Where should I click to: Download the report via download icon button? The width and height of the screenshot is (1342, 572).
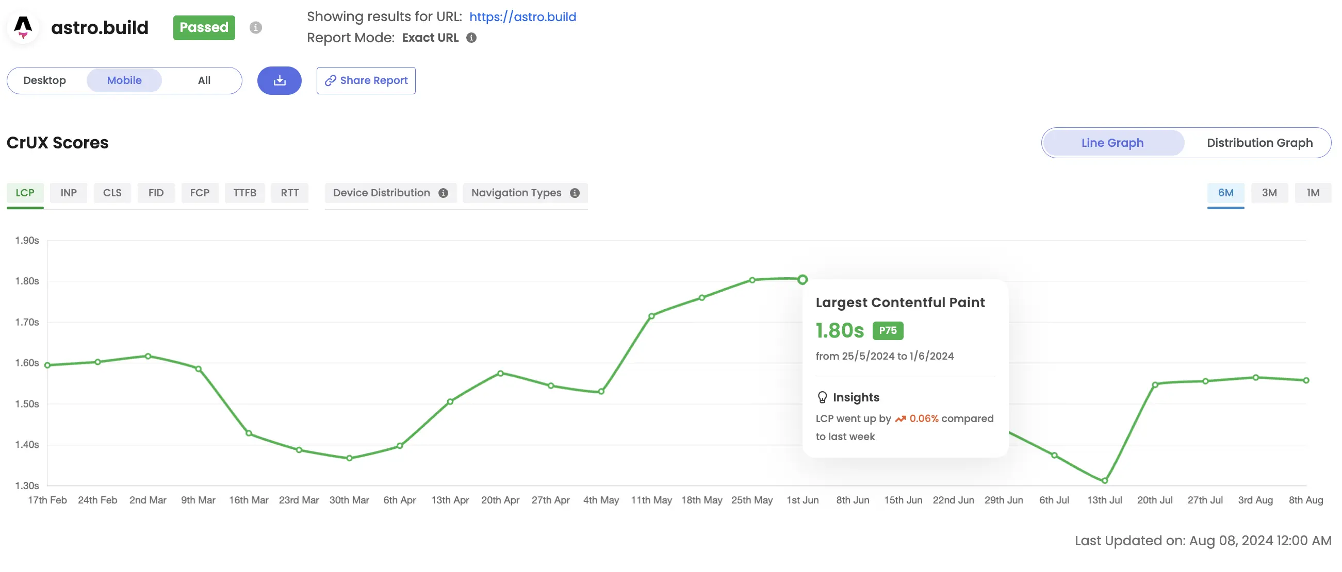tap(279, 81)
